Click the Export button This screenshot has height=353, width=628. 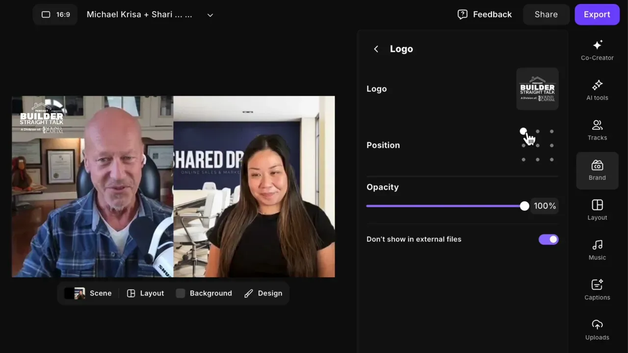[x=597, y=14]
